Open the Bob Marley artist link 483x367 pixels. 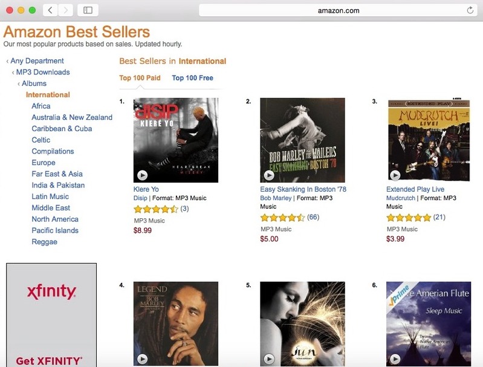[x=276, y=198]
